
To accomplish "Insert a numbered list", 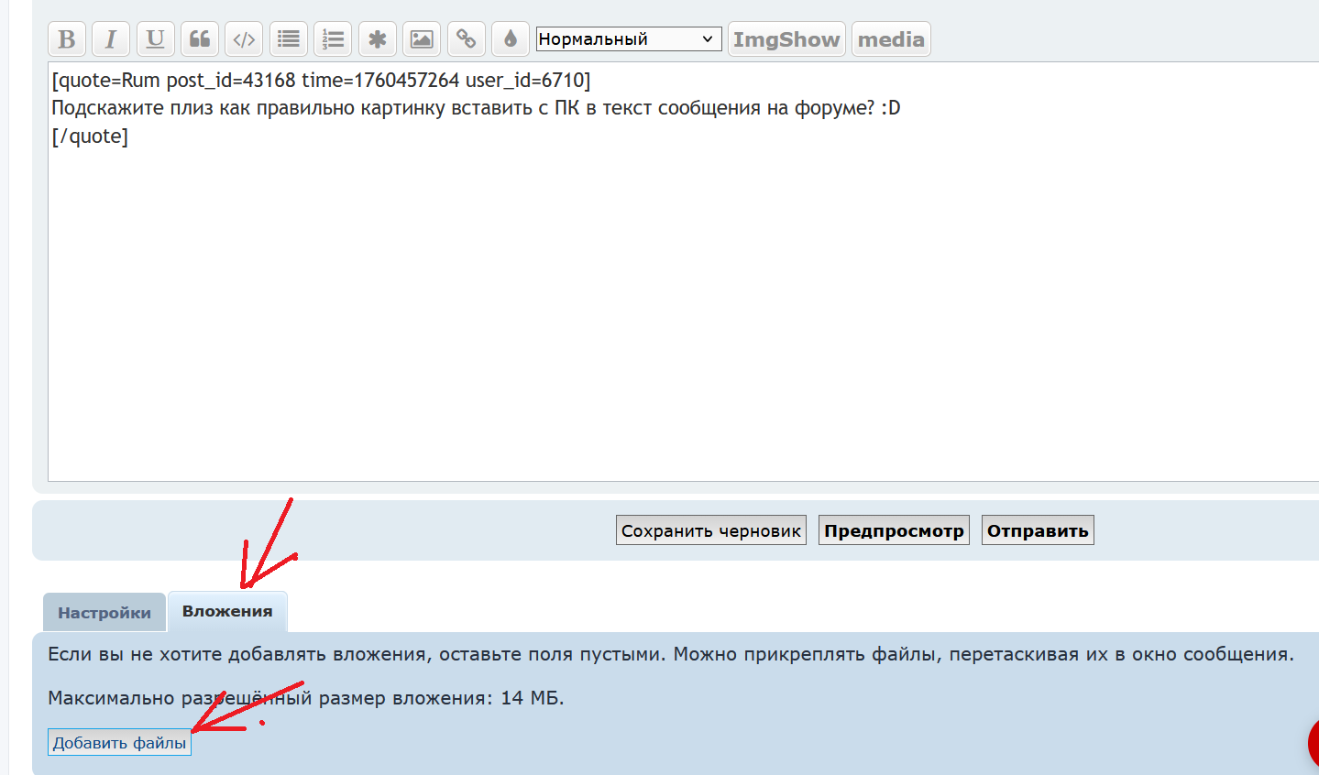I will coord(333,39).
